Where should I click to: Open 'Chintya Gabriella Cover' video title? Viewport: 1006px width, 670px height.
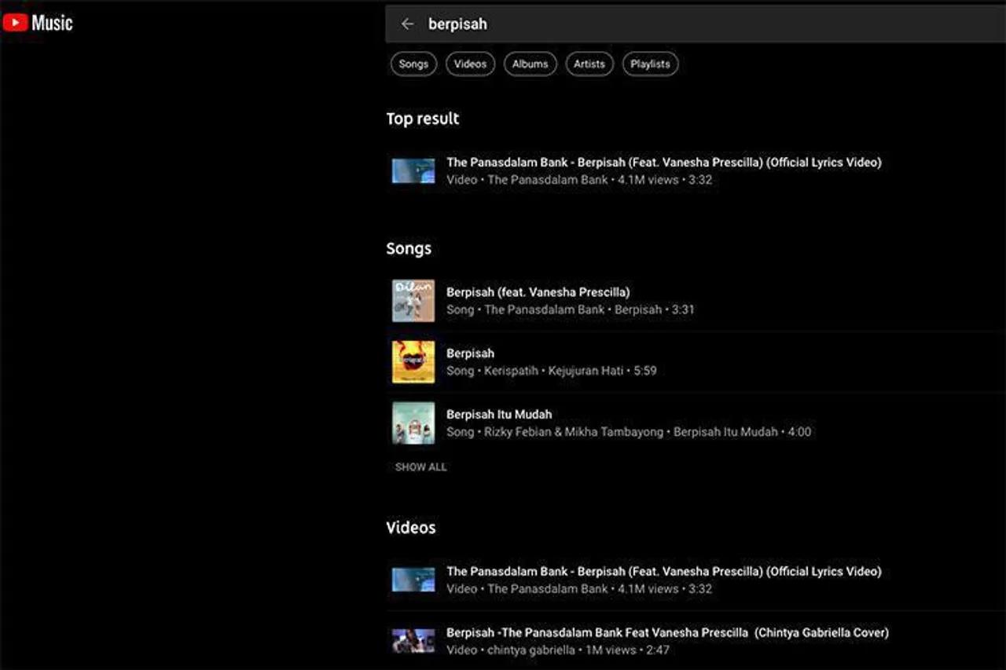[668, 633]
